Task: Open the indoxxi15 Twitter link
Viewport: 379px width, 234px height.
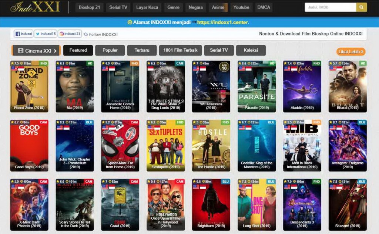Action: pos(46,34)
